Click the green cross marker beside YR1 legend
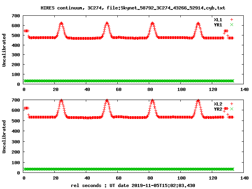The image size is (252, 189). [x=232, y=25]
